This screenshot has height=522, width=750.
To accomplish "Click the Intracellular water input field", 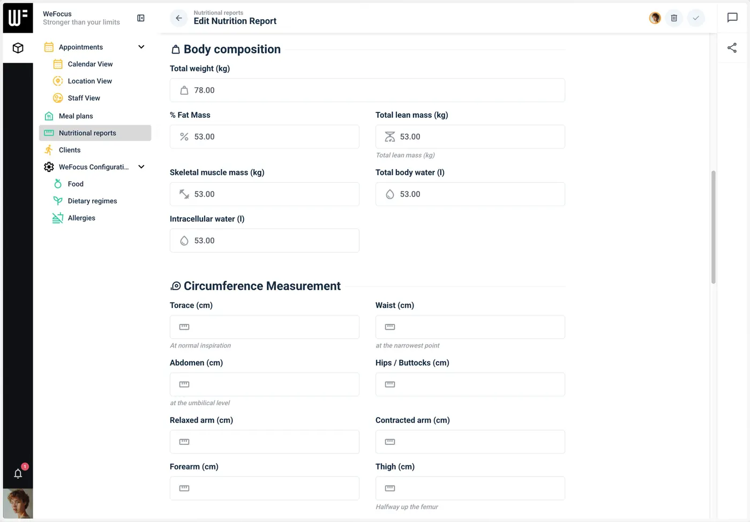I will tap(264, 240).
